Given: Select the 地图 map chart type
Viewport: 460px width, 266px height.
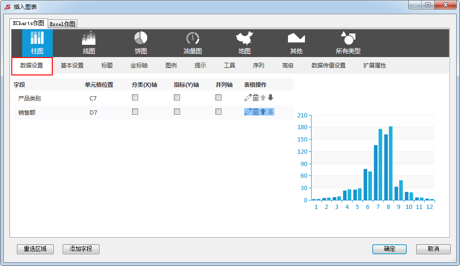Looking at the screenshot, I should (x=244, y=43).
